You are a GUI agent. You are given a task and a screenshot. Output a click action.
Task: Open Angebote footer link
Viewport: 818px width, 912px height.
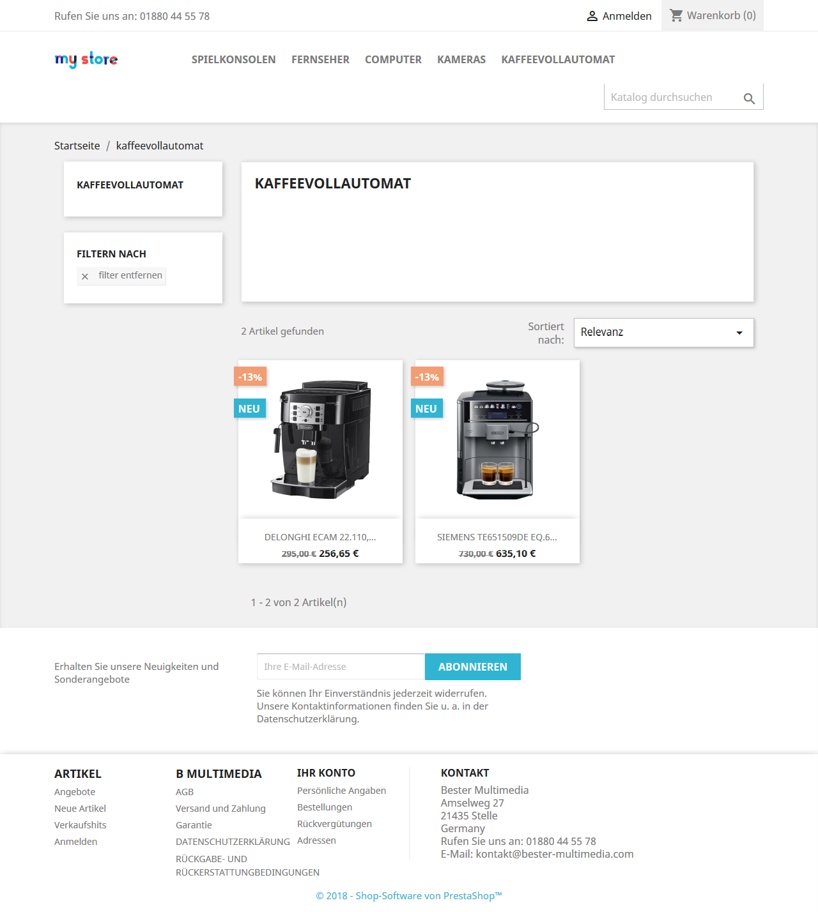(75, 792)
